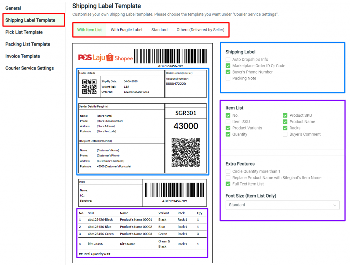Switch to the With Fragile Label tab
This screenshot has width=350, height=265.
click(x=126, y=30)
